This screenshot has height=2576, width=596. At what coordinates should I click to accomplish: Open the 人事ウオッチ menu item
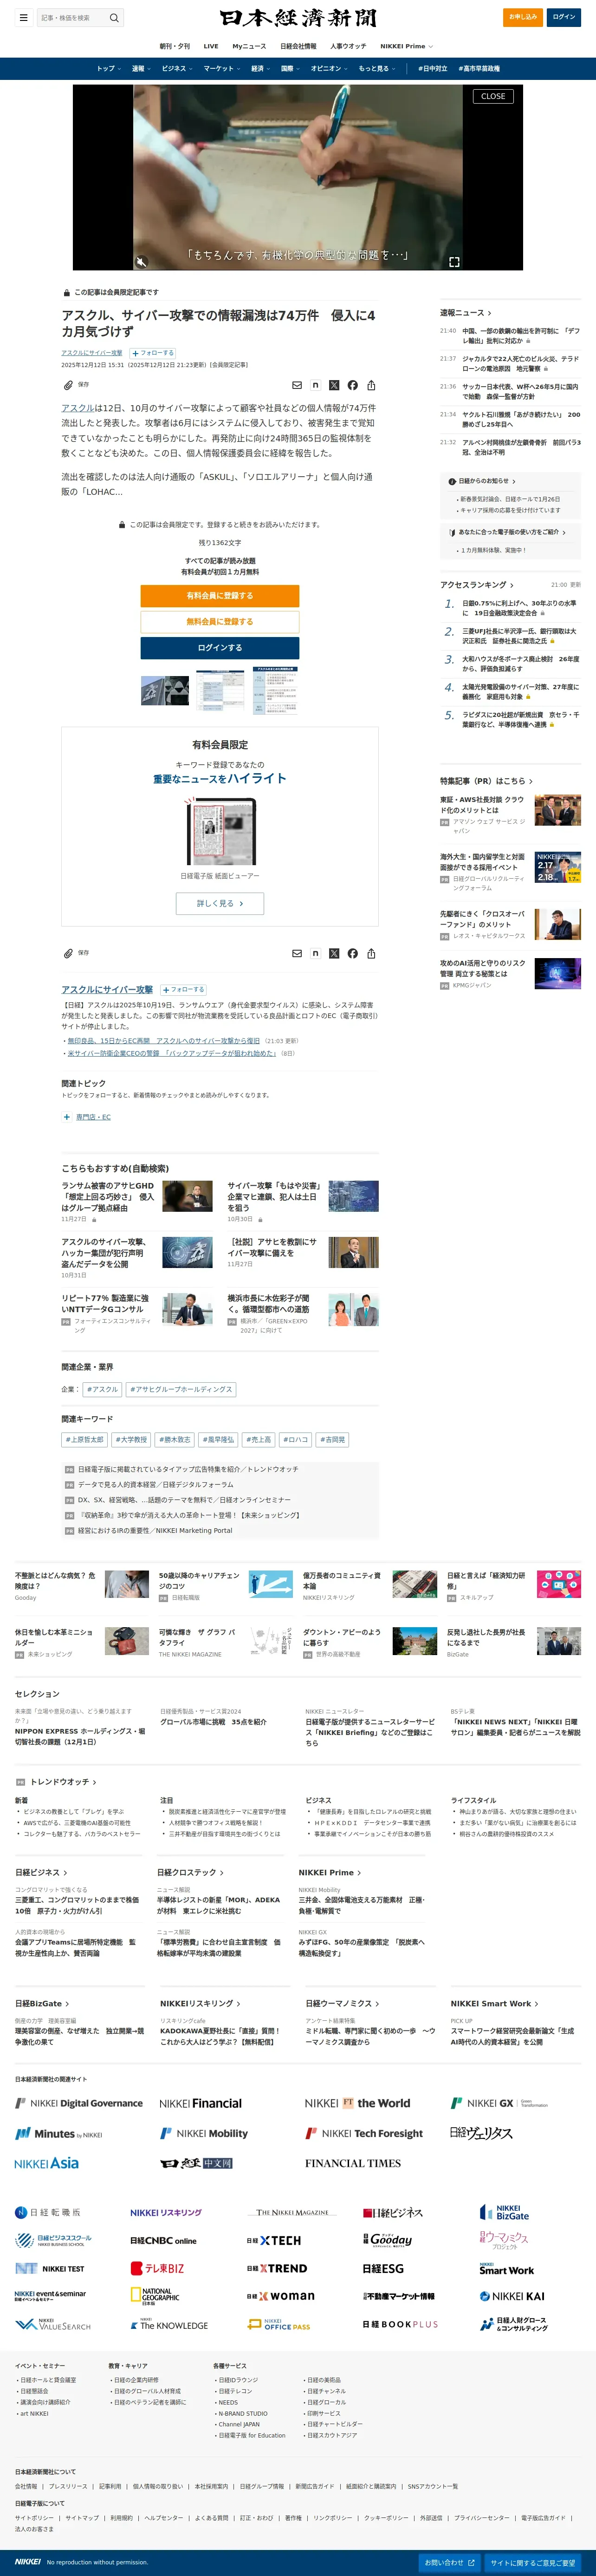[x=349, y=46]
